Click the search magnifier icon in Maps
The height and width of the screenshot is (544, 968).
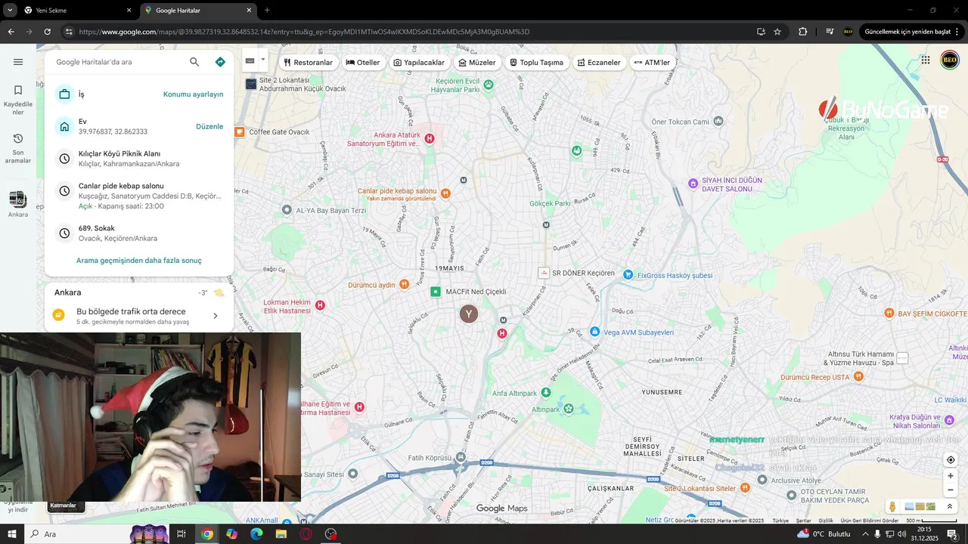pos(194,62)
